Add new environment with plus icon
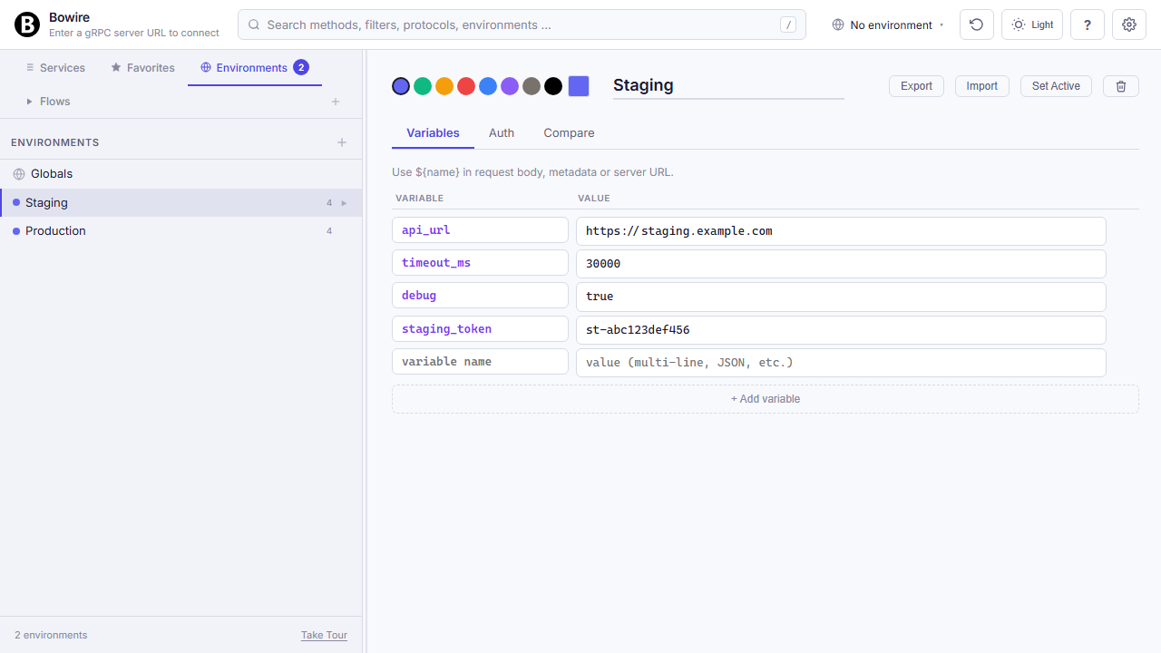Screen dimensions: 1161x653 pos(342,142)
